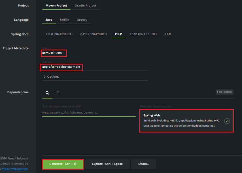Select the Project sidebar item
Viewport: 242px width, 173px height.
click(x=23, y=5)
